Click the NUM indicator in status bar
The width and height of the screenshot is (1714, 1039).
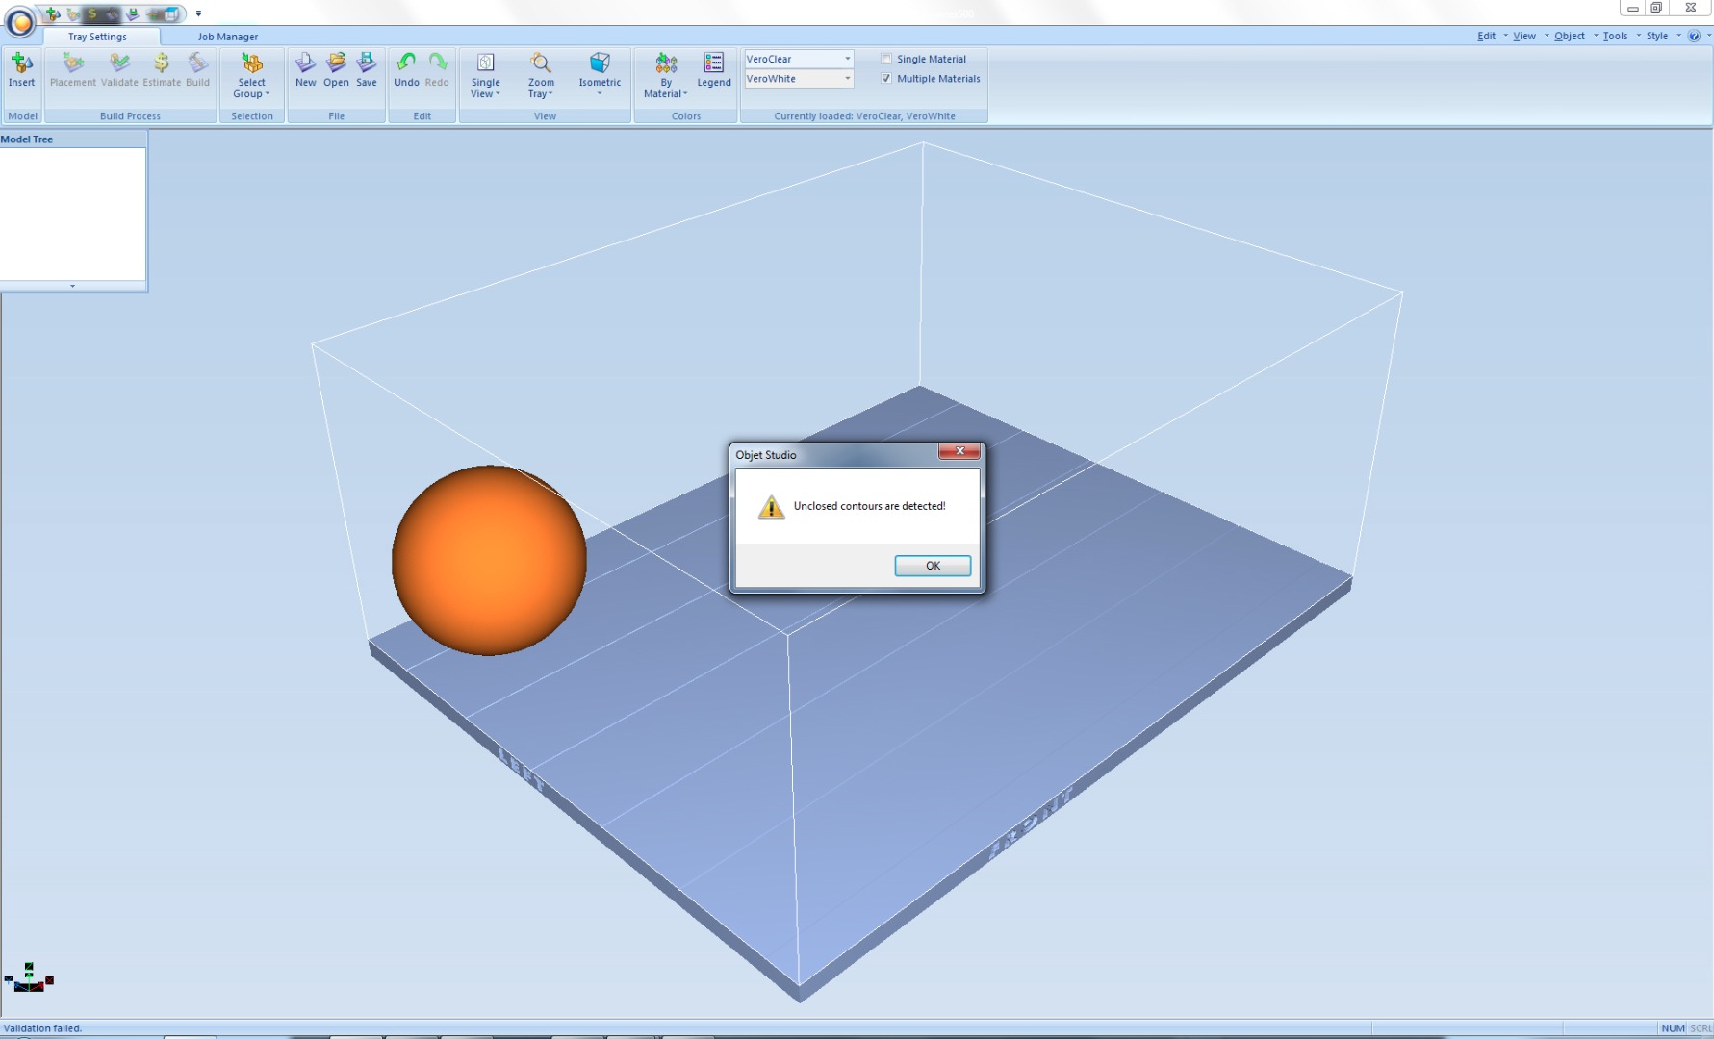1673,1028
